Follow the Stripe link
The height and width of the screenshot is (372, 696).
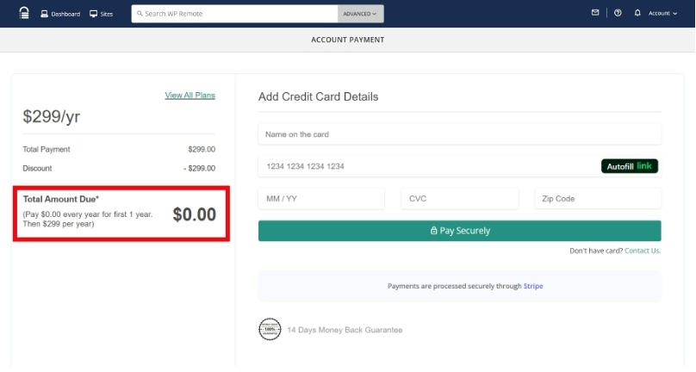point(533,286)
